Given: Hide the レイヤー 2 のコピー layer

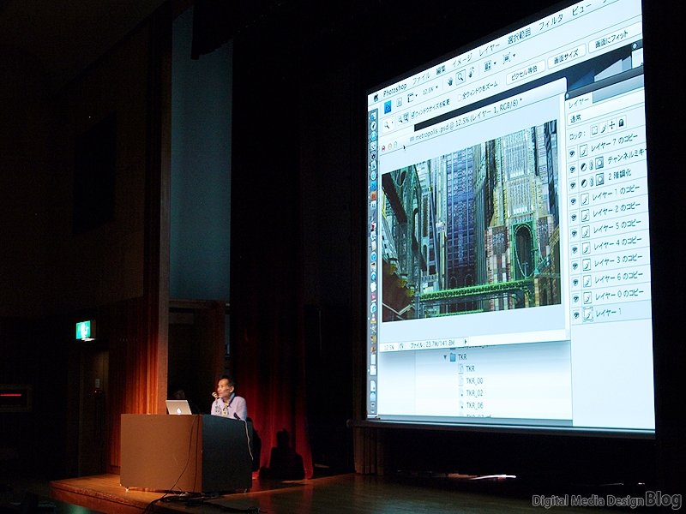Looking at the screenshot, I should [x=574, y=218].
